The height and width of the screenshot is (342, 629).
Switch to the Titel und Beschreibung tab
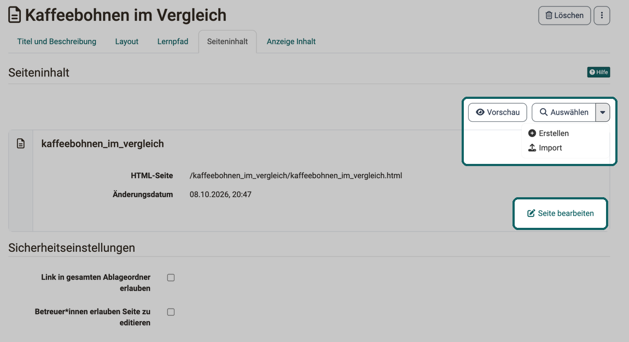click(x=56, y=42)
